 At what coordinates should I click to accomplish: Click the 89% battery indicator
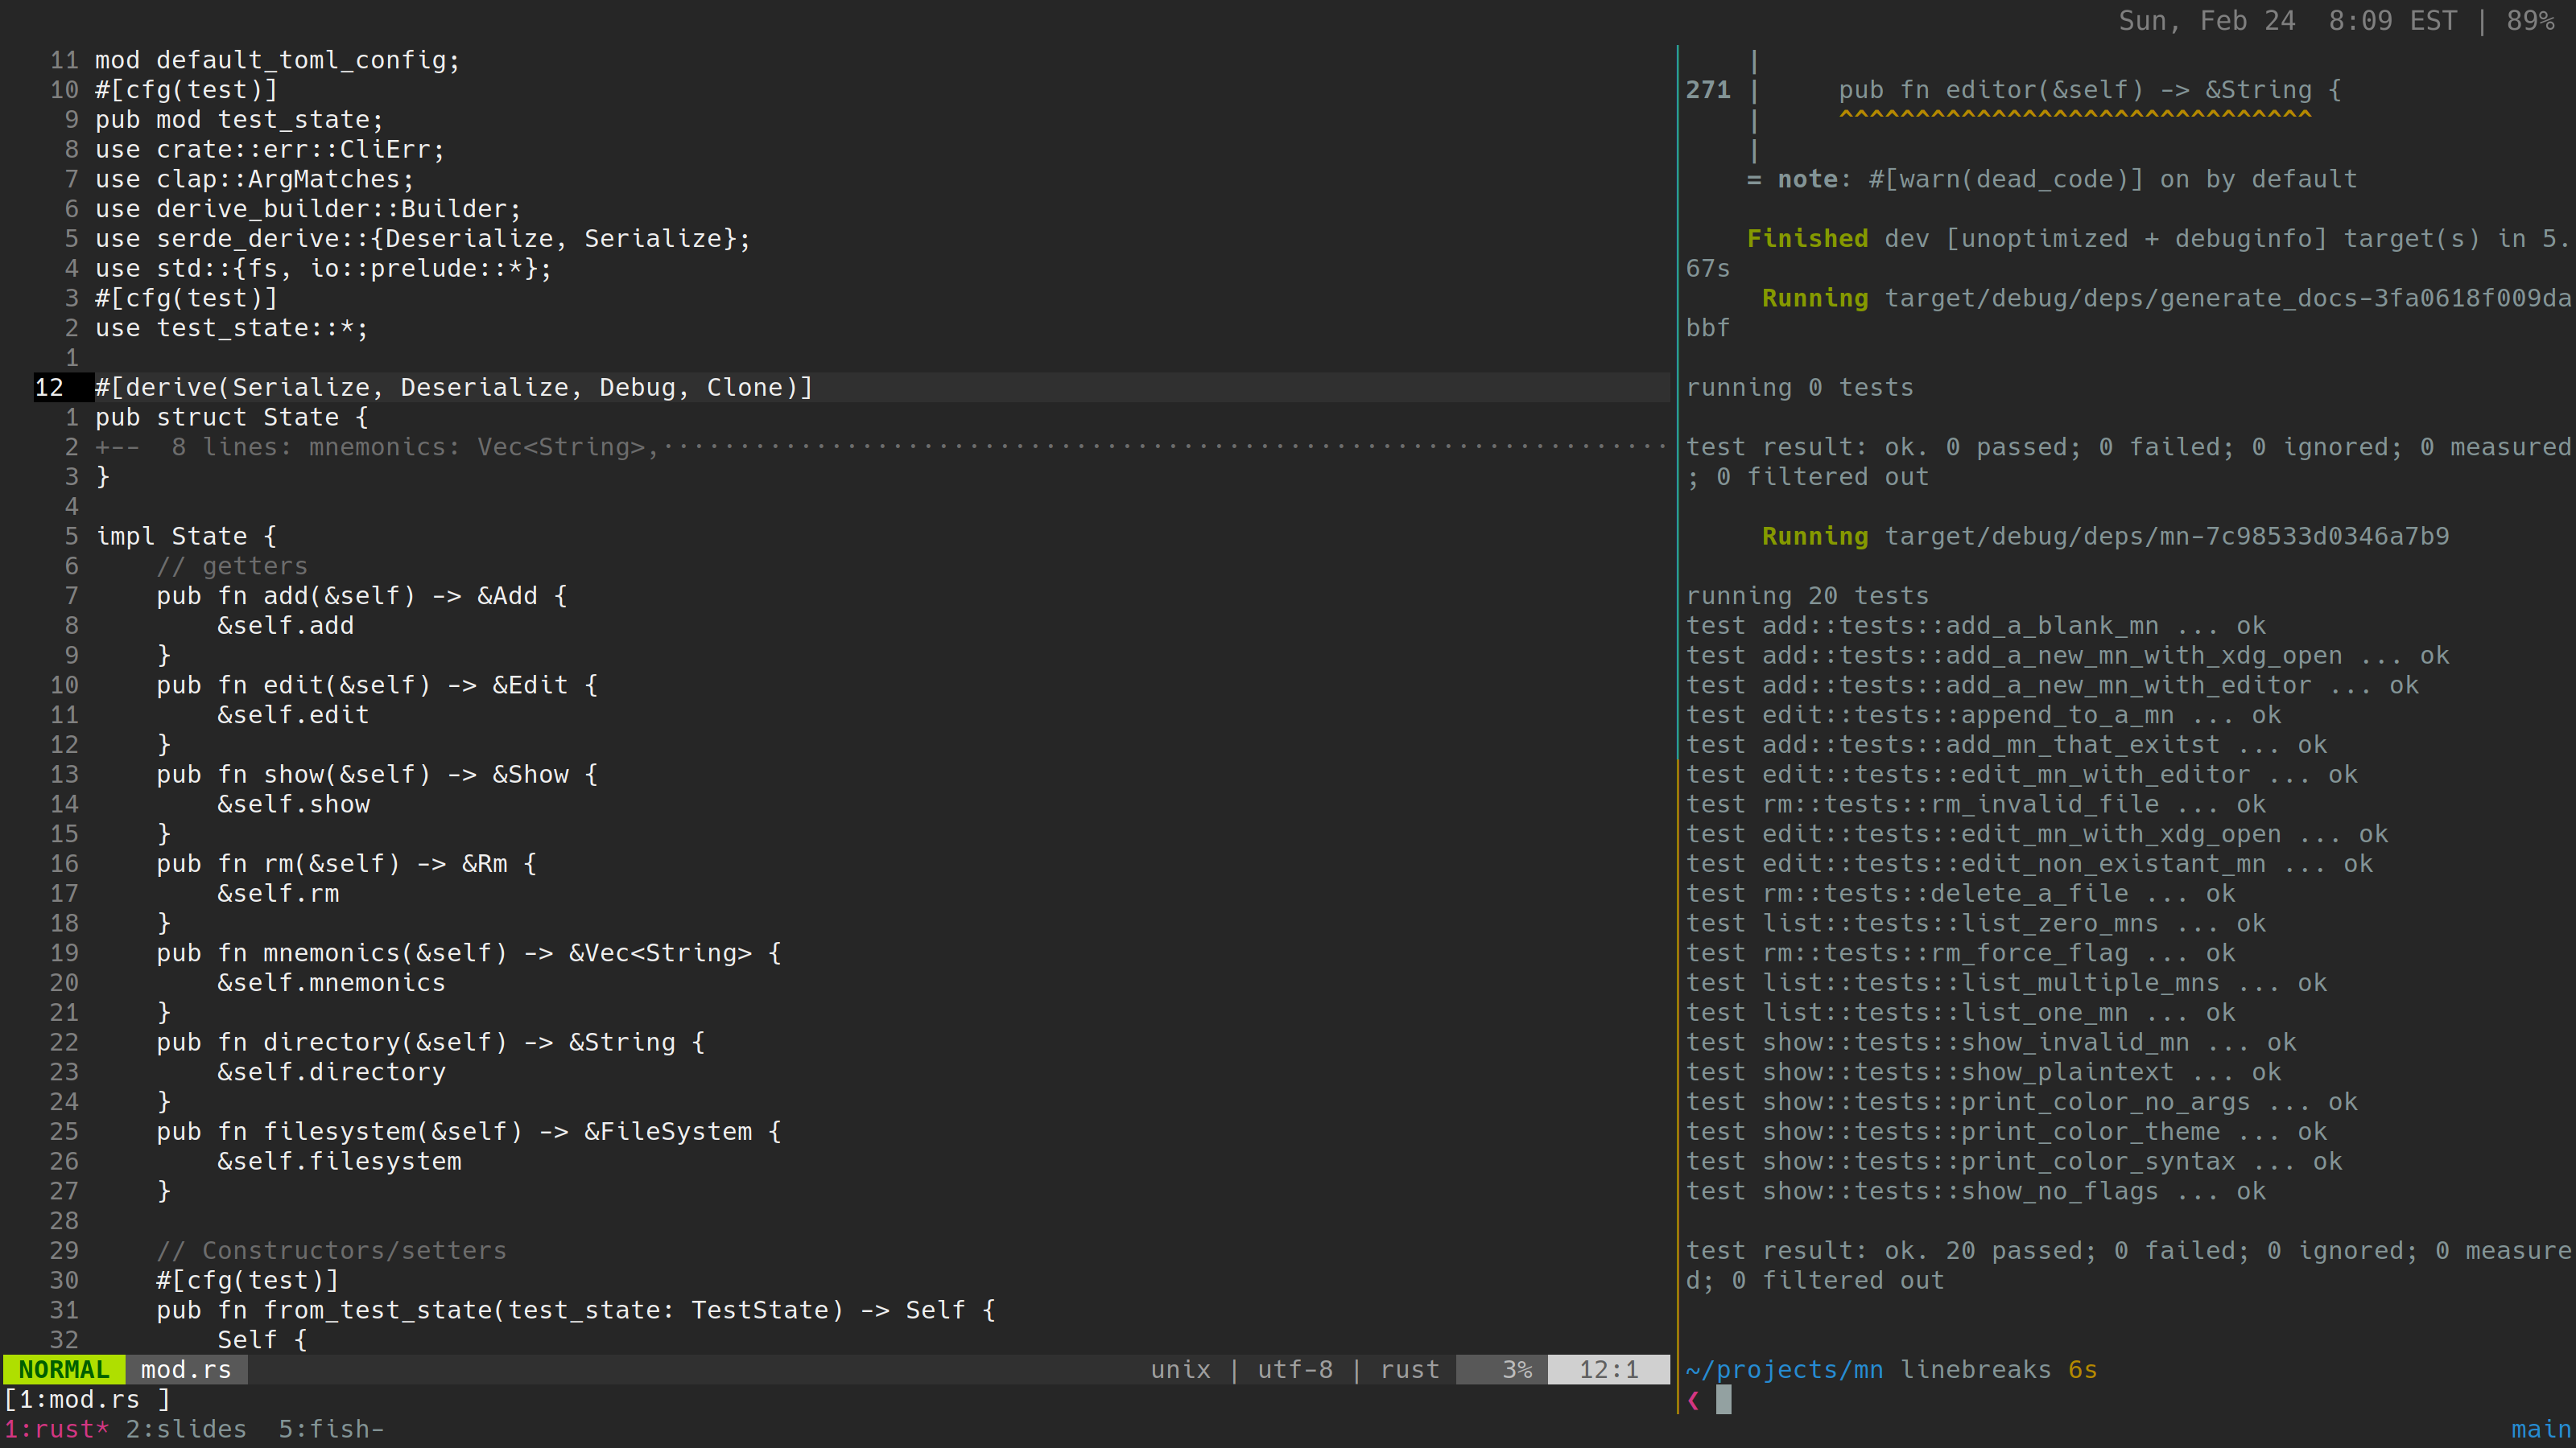click(x=2530, y=21)
